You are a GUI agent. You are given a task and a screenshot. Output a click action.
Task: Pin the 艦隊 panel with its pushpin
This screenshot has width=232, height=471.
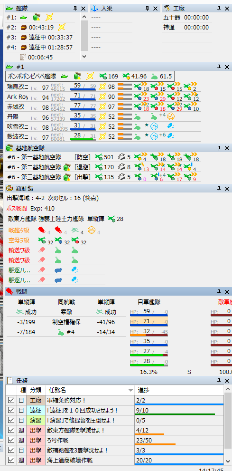(x=75, y=9)
